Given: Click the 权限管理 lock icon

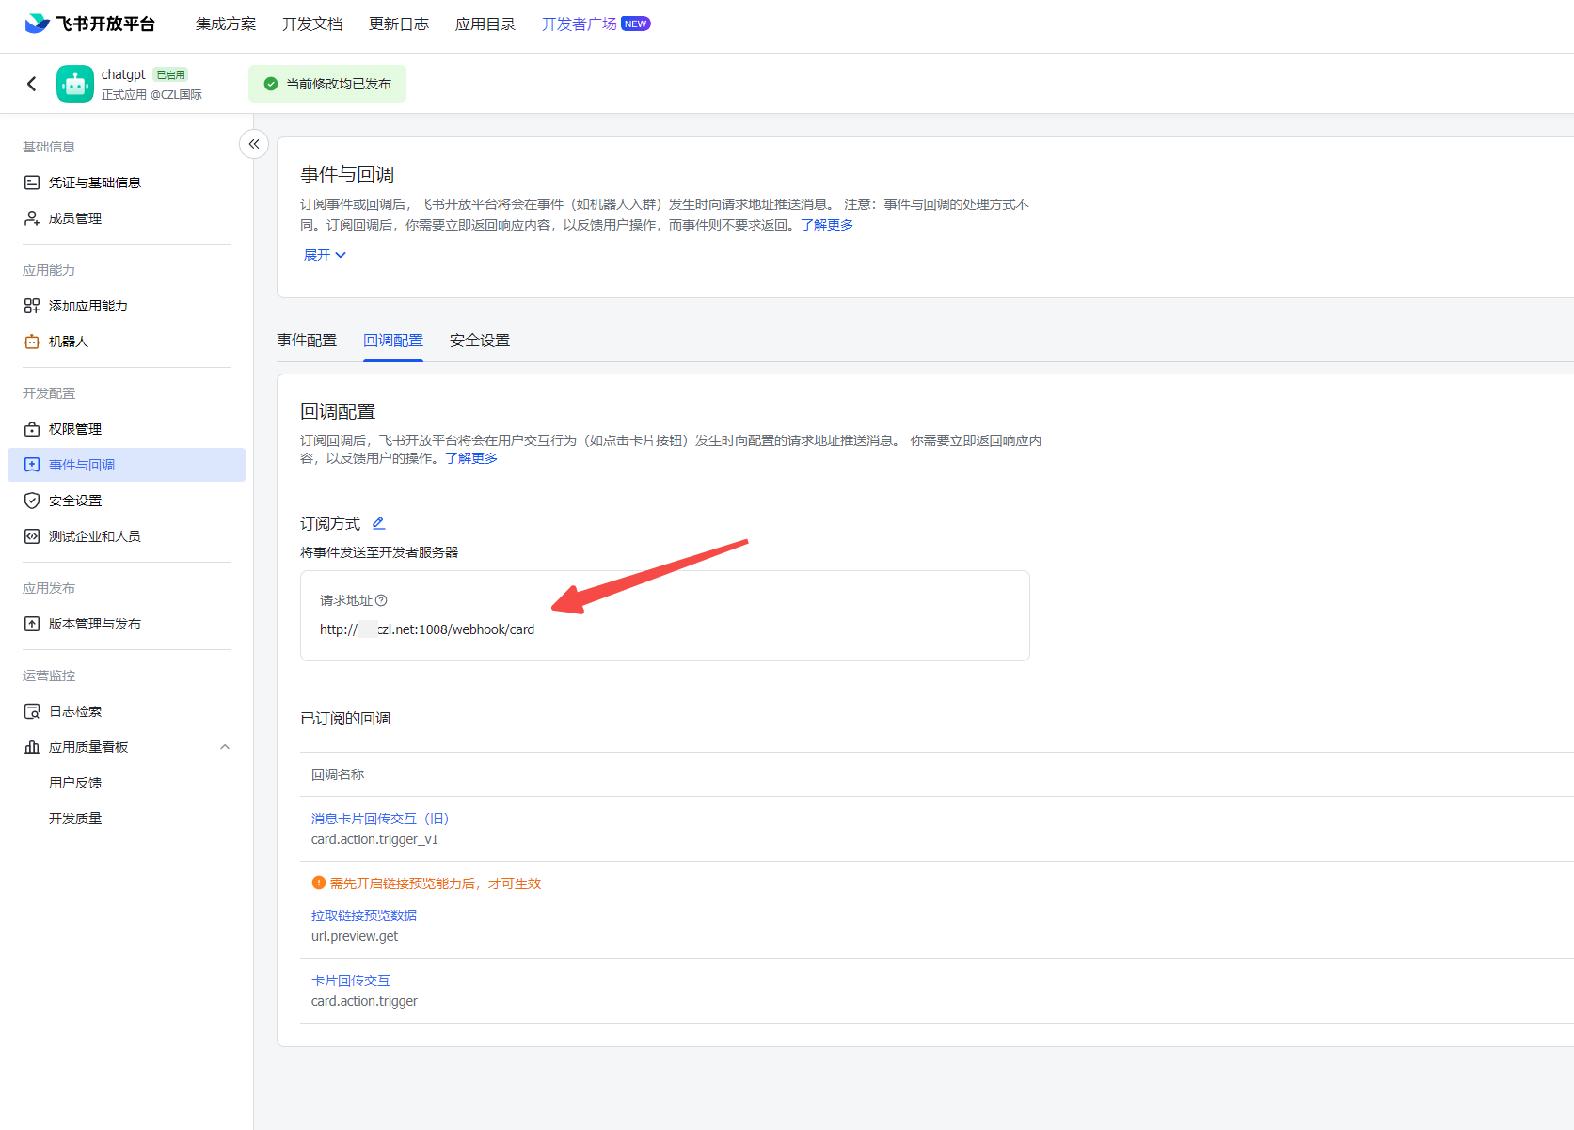Looking at the screenshot, I should [x=32, y=429].
